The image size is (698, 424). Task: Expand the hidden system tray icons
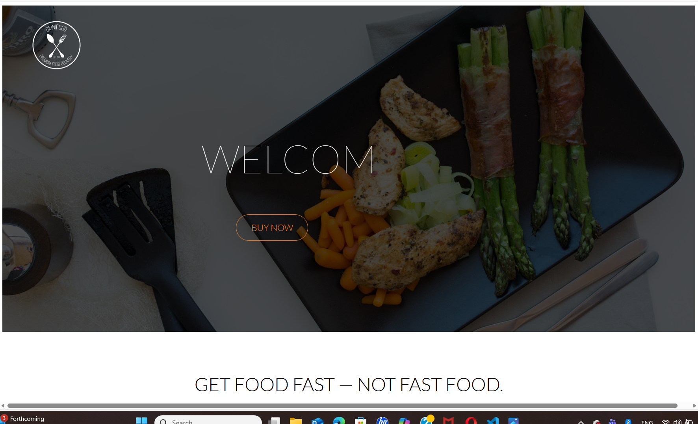click(x=581, y=422)
